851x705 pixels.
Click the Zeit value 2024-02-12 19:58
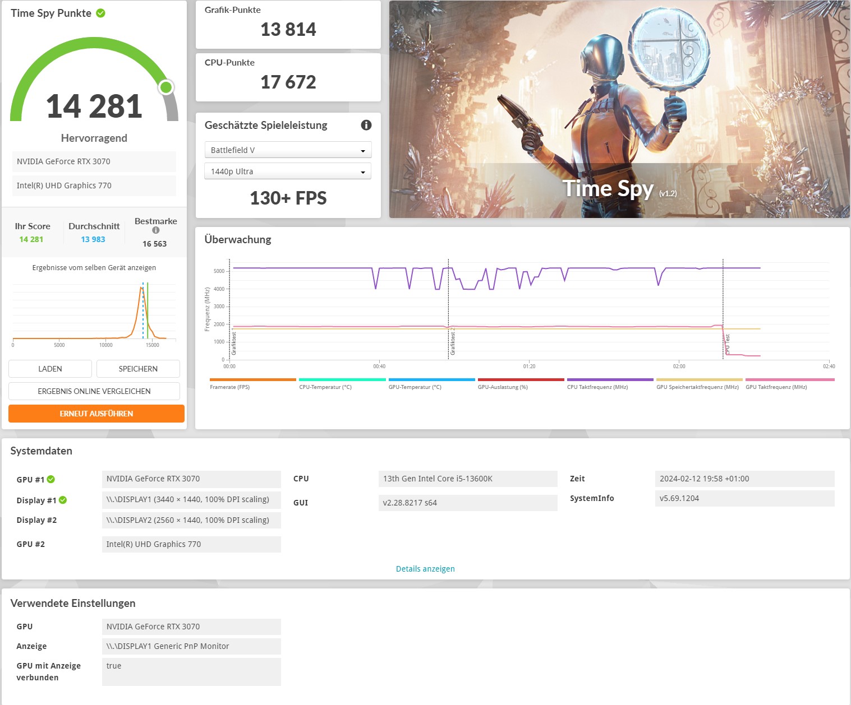[x=744, y=479]
